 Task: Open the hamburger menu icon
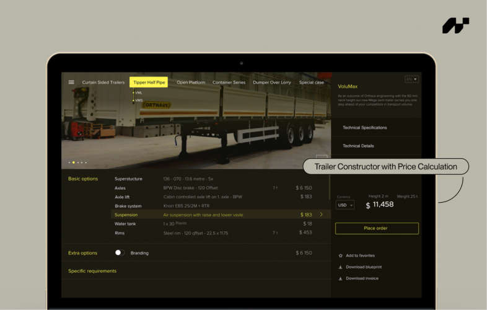[x=71, y=82]
